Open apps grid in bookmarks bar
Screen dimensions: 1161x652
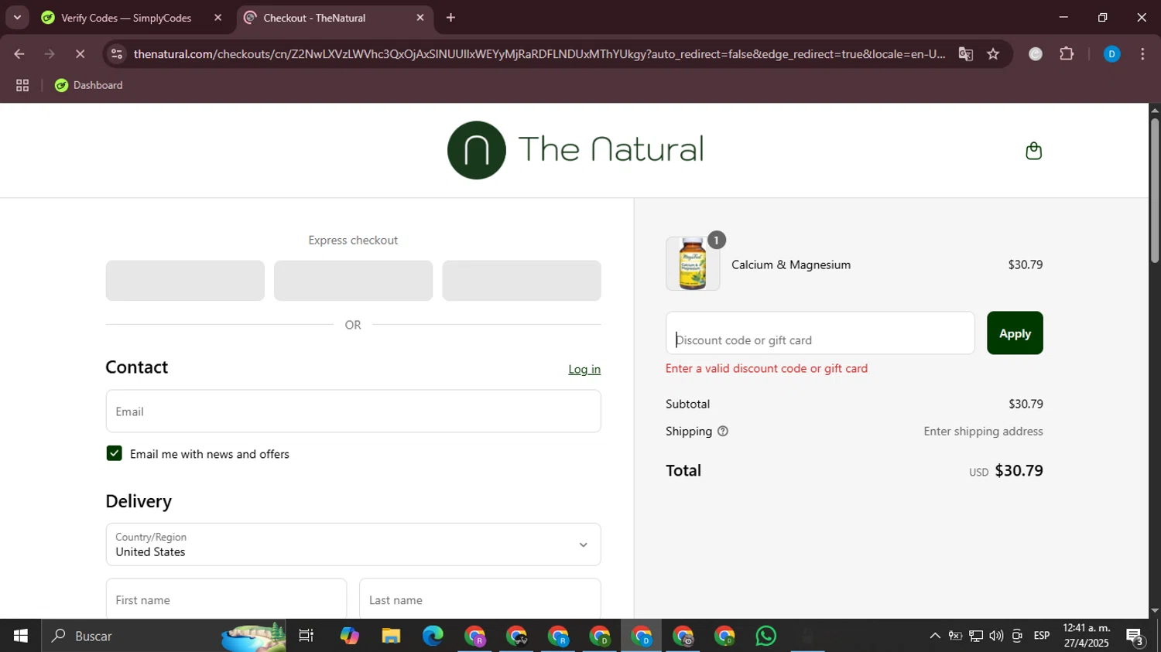pyautogui.click(x=22, y=86)
